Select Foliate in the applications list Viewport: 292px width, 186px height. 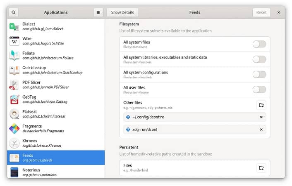click(x=56, y=56)
